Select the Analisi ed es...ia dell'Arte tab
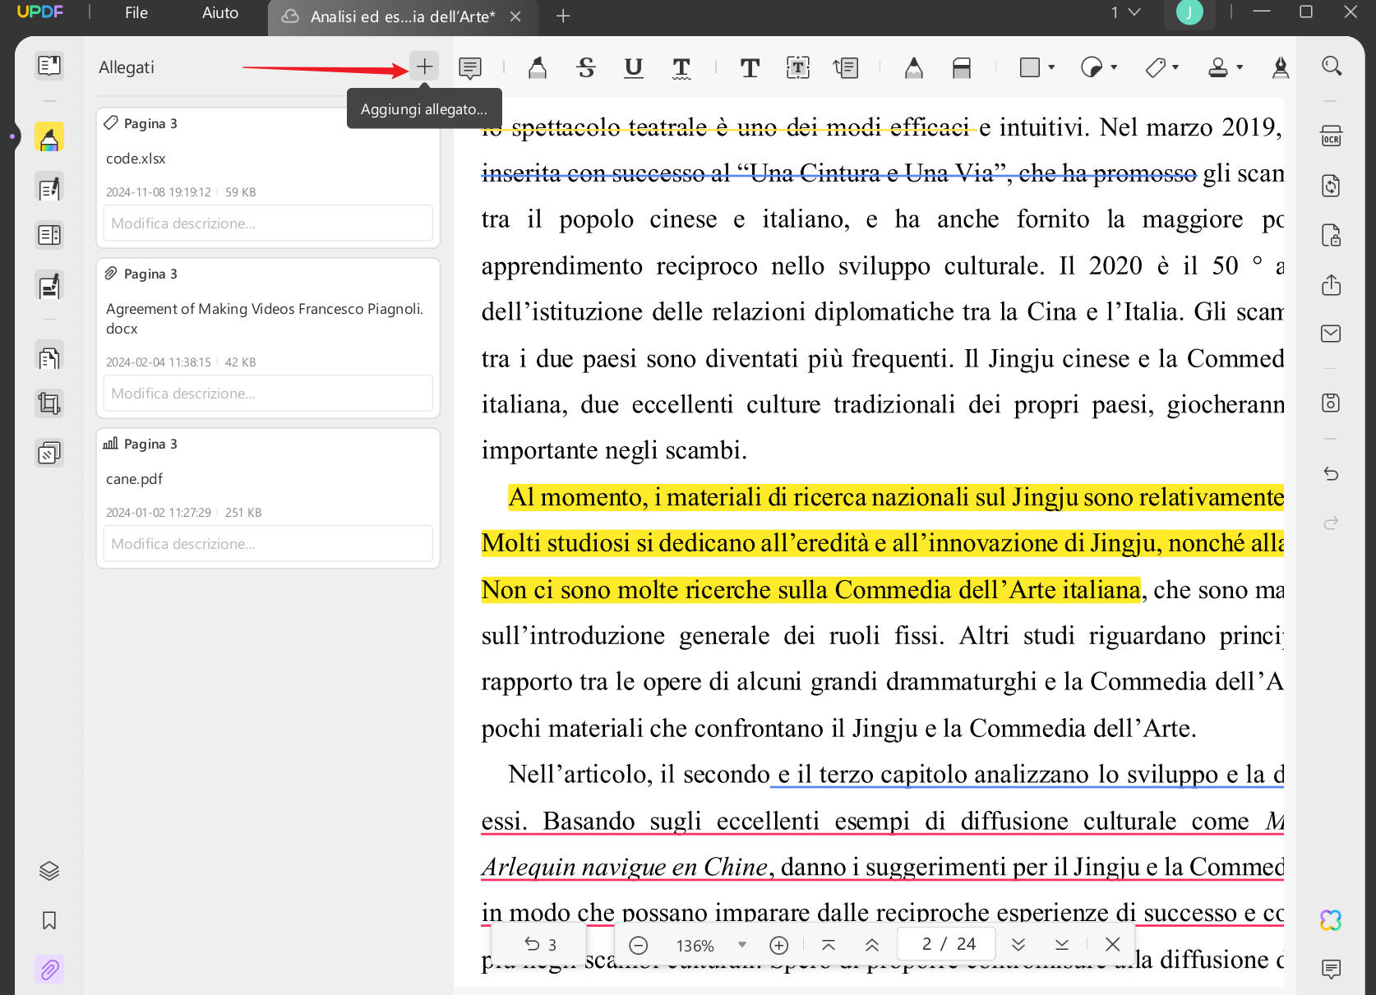1376x995 pixels. pyautogui.click(x=403, y=16)
